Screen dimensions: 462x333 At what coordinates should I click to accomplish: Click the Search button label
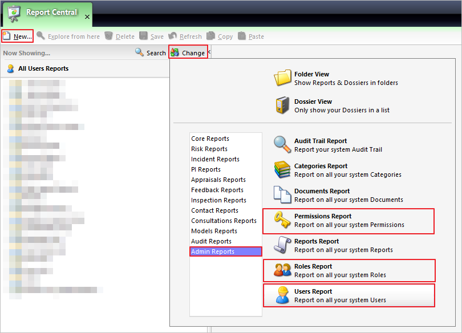tap(156, 53)
